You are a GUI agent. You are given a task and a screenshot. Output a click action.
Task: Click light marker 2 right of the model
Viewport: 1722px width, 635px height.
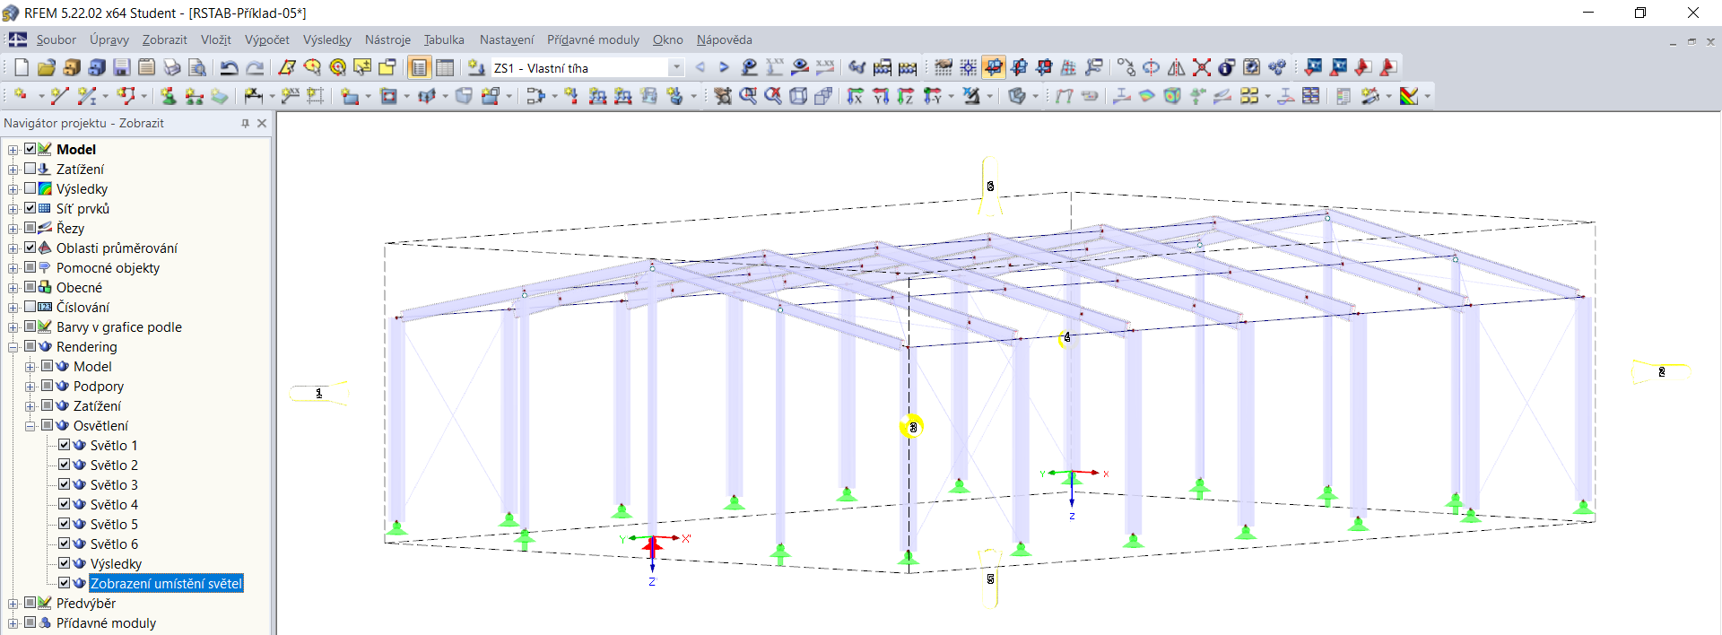(1661, 371)
